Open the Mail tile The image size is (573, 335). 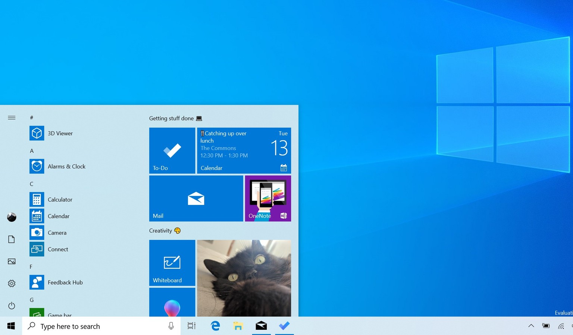[196, 199]
